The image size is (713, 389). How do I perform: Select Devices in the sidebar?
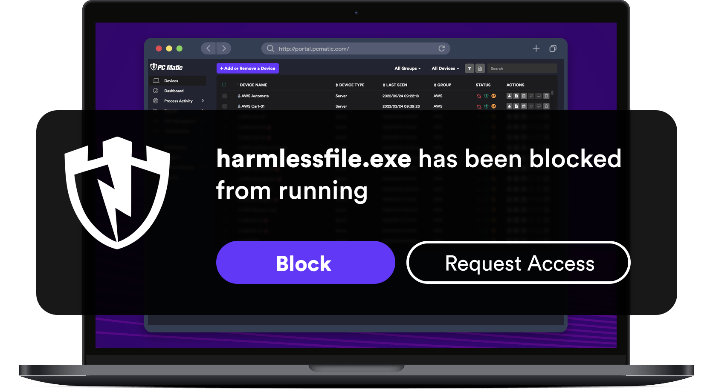coord(171,81)
